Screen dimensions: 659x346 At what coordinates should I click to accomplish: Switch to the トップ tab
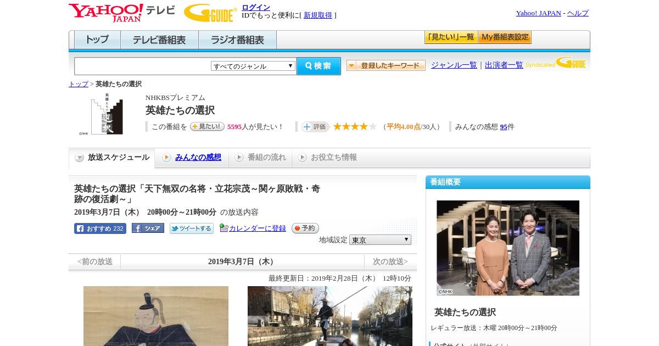tap(97, 40)
